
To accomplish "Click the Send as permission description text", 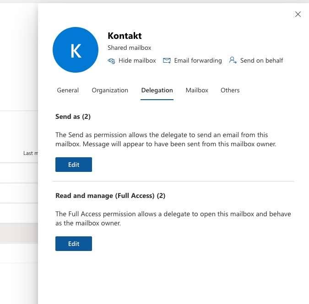I will [166, 139].
